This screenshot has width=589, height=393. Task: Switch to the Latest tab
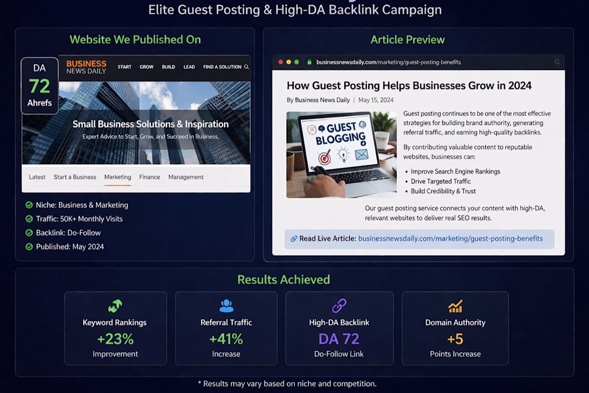(x=37, y=177)
